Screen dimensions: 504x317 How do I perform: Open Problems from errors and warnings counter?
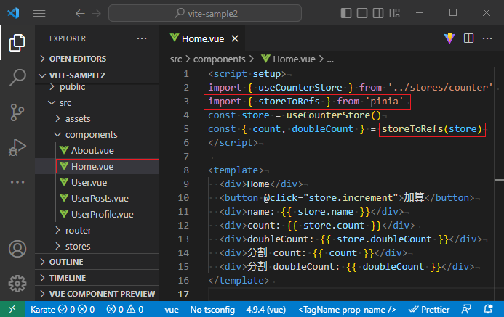tap(124, 309)
